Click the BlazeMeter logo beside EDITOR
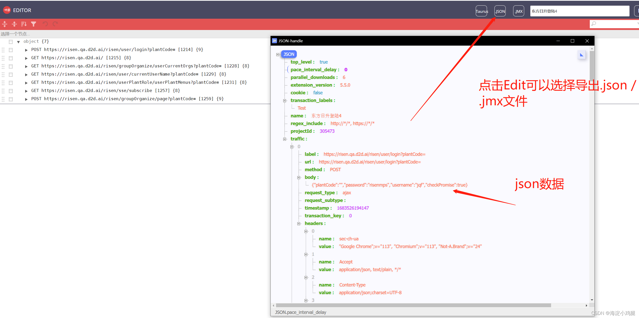The width and height of the screenshot is (639, 318). pos(7,10)
